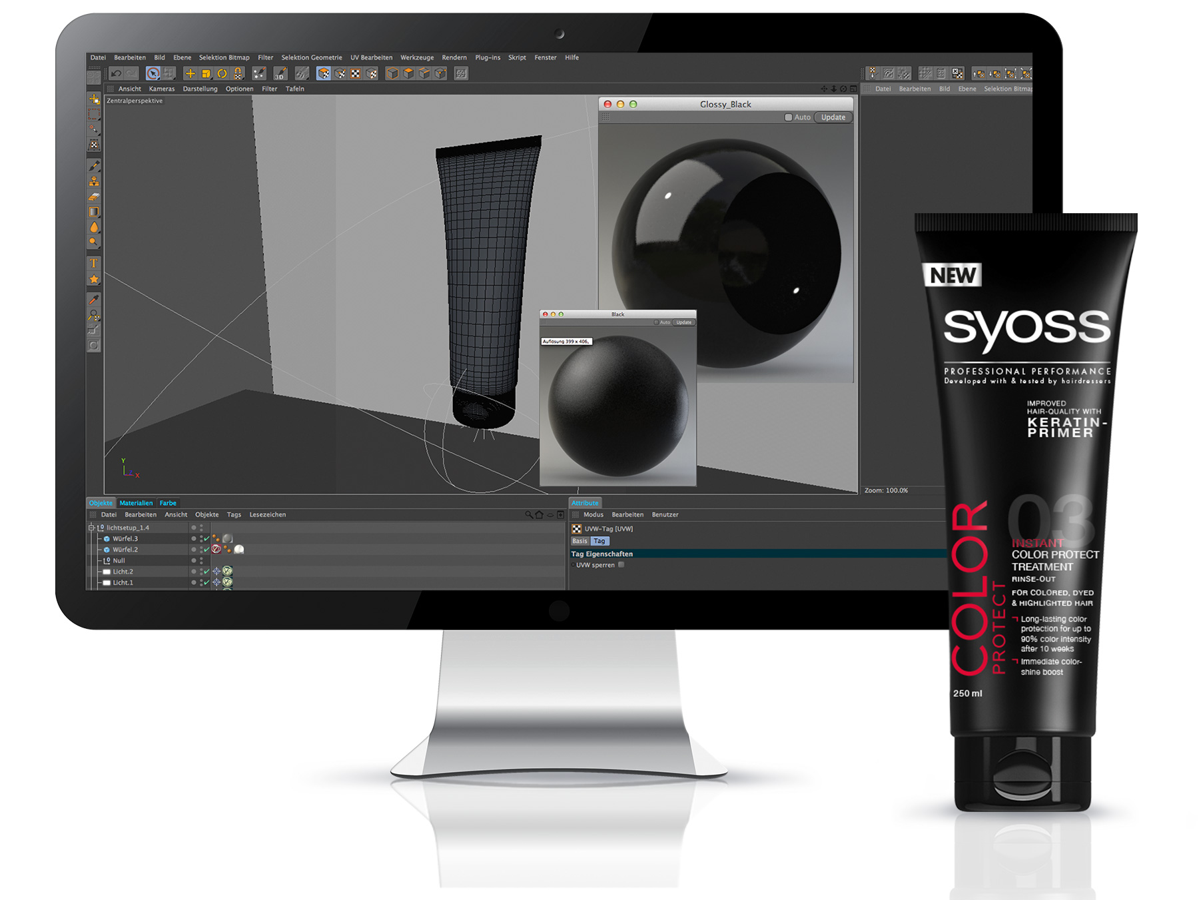This screenshot has width=1199, height=900.
Task: Open the Darstellung viewport menu
Action: (200, 89)
